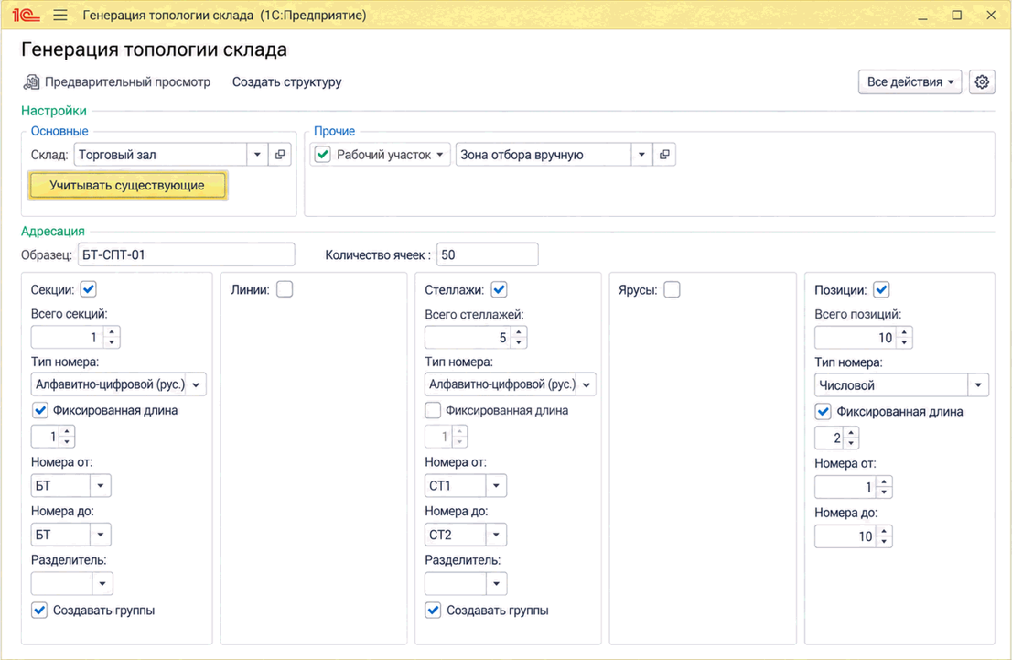Viewport: 1012px width, 660px height.
Task: Expand Номера от dropdown in Секции
Action: tap(101, 485)
